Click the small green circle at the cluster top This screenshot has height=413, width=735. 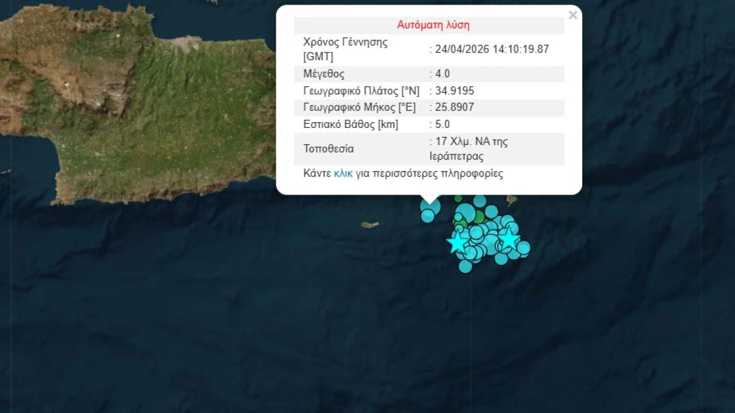click(x=458, y=199)
